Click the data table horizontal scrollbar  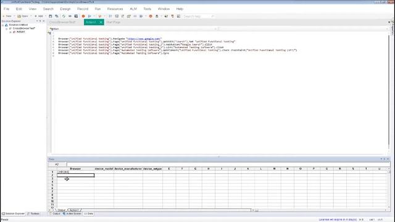tap(320, 210)
